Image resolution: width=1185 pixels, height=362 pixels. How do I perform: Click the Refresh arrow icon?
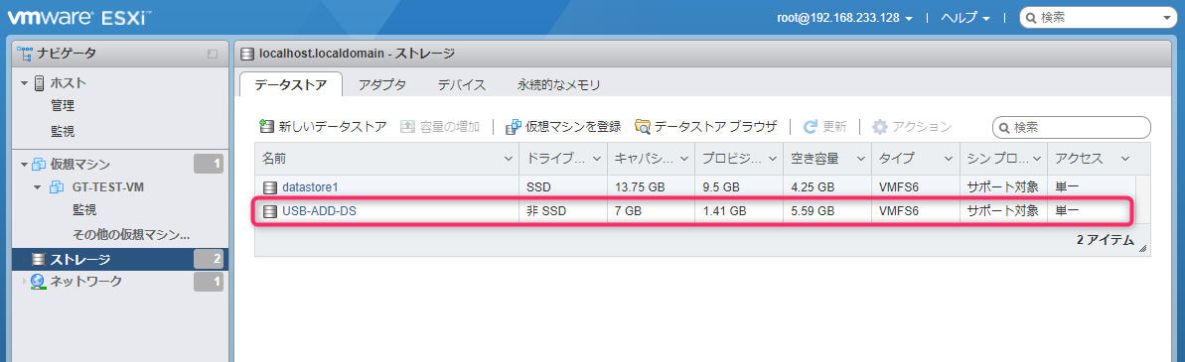tap(811, 127)
